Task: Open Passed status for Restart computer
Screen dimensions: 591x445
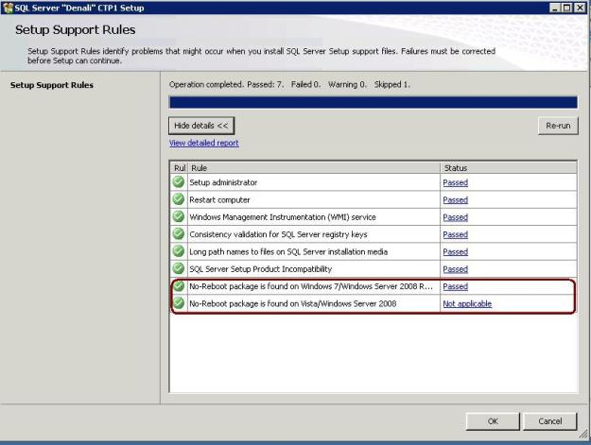Action: pyautogui.click(x=455, y=199)
